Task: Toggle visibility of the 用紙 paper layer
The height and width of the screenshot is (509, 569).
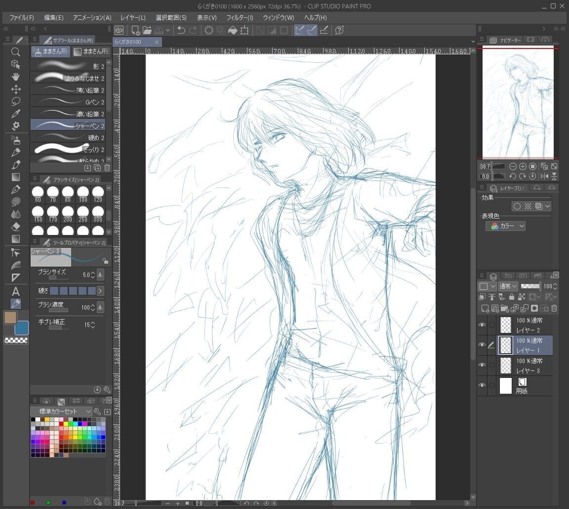Action: (482, 385)
